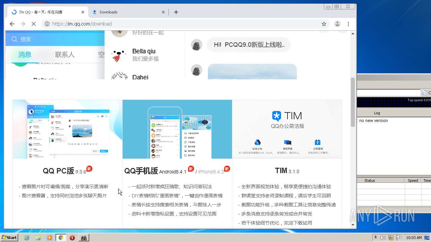This screenshot has height=242, width=431.
Task: Click the Status column header in background window
Action: click(x=369, y=180)
